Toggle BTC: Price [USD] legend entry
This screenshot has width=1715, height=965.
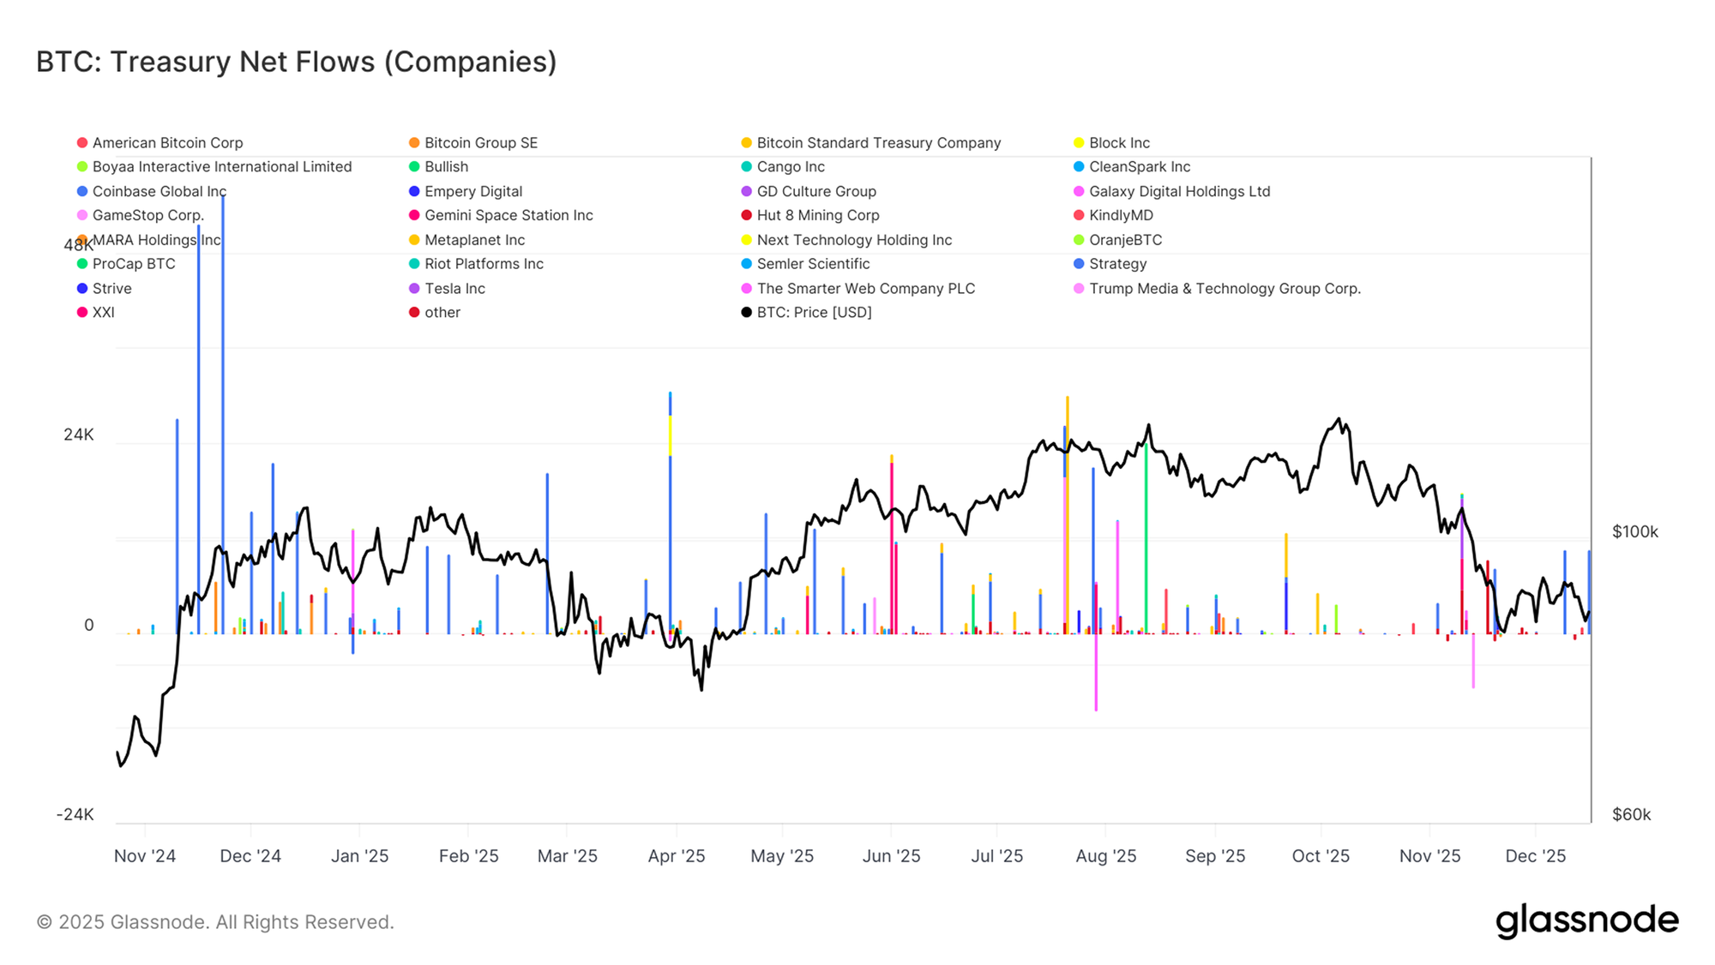click(813, 312)
